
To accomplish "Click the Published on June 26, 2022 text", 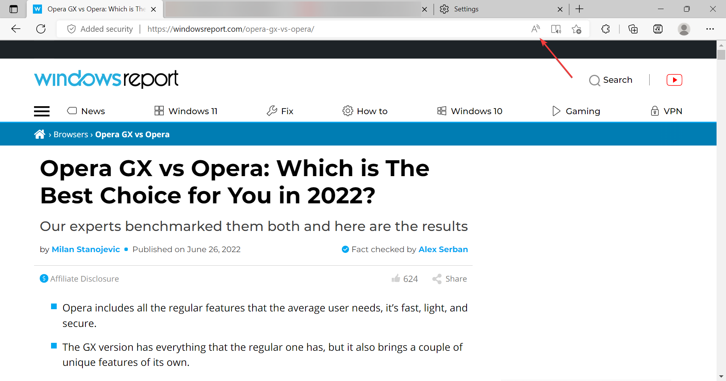I will pos(186,249).
